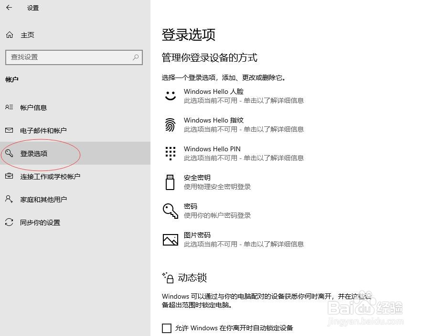Click the picture icon for 图片密码
Image resolution: width=427 pixels, height=336 pixels.
coord(171,240)
